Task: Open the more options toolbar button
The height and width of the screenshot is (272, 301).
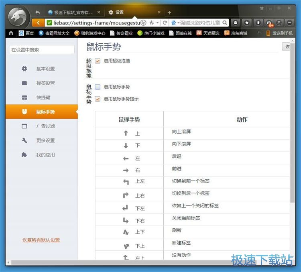Action: [x=289, y=23]
